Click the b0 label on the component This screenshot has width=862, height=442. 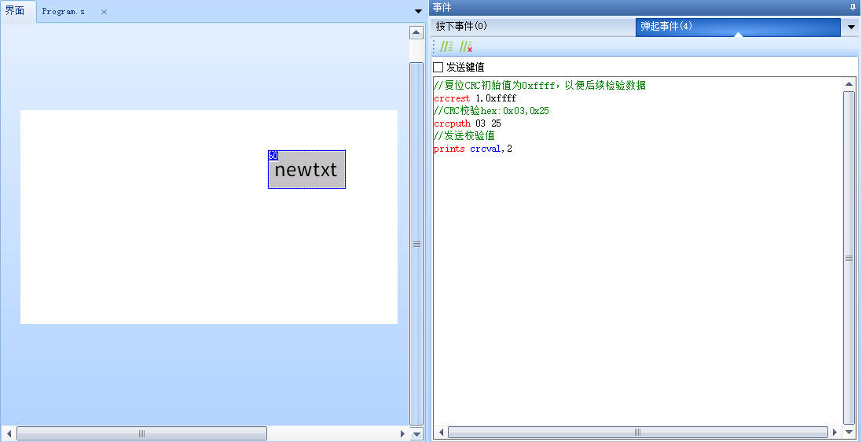pos(273,156)
